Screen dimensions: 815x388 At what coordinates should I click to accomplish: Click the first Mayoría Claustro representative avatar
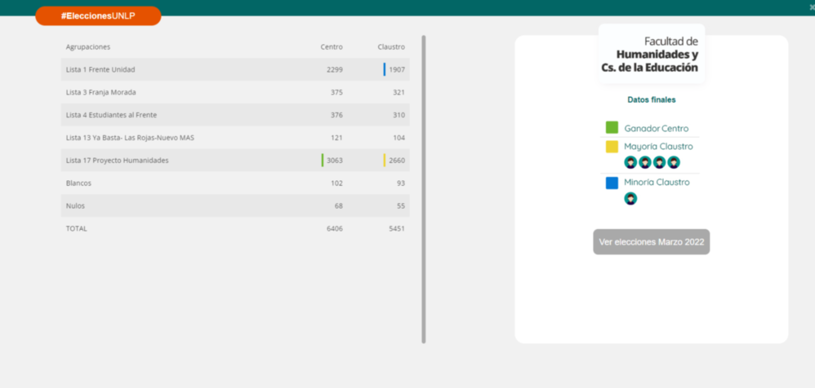630,162
